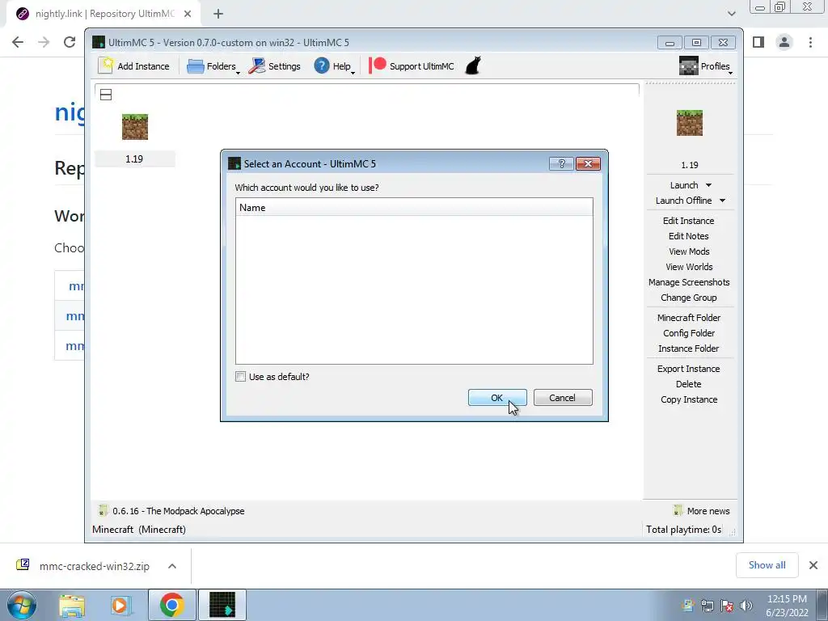Viewport: 828px width, 621px height.
Task: Click Launch in the sidebar
Action: click(x=684, y=185)
